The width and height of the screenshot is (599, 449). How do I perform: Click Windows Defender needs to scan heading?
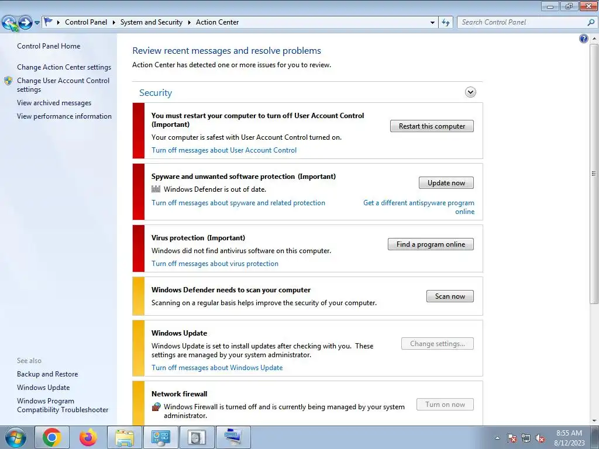coord(230,290)
